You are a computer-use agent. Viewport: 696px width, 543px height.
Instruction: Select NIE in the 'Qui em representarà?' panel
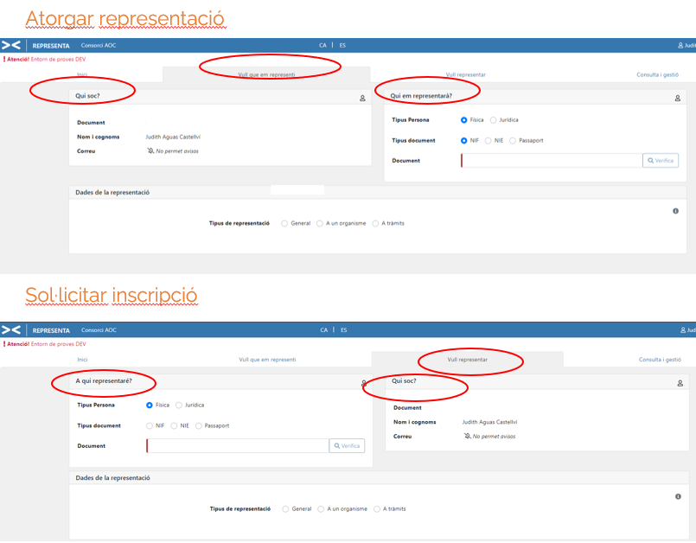(x=488, y=140)
